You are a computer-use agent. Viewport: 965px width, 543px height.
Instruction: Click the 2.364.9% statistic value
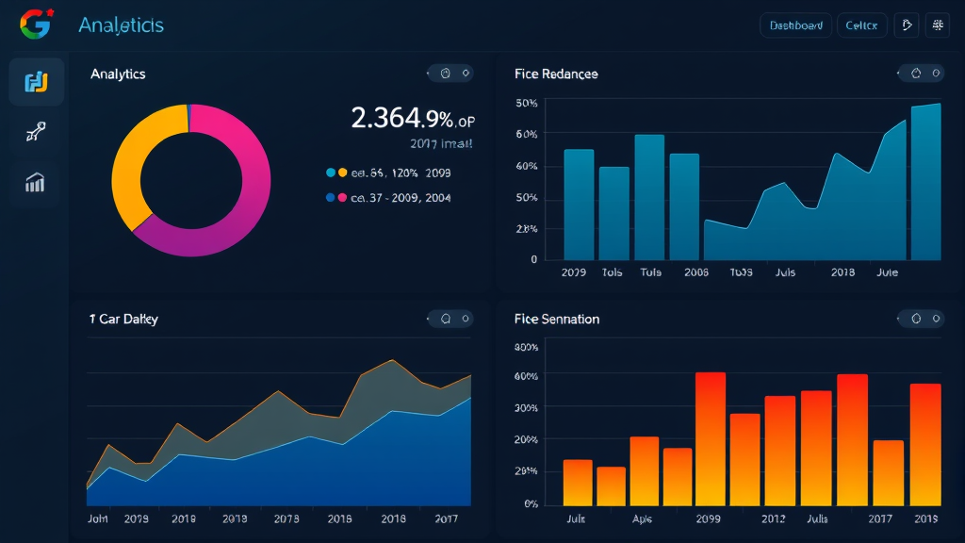[405, 116]
